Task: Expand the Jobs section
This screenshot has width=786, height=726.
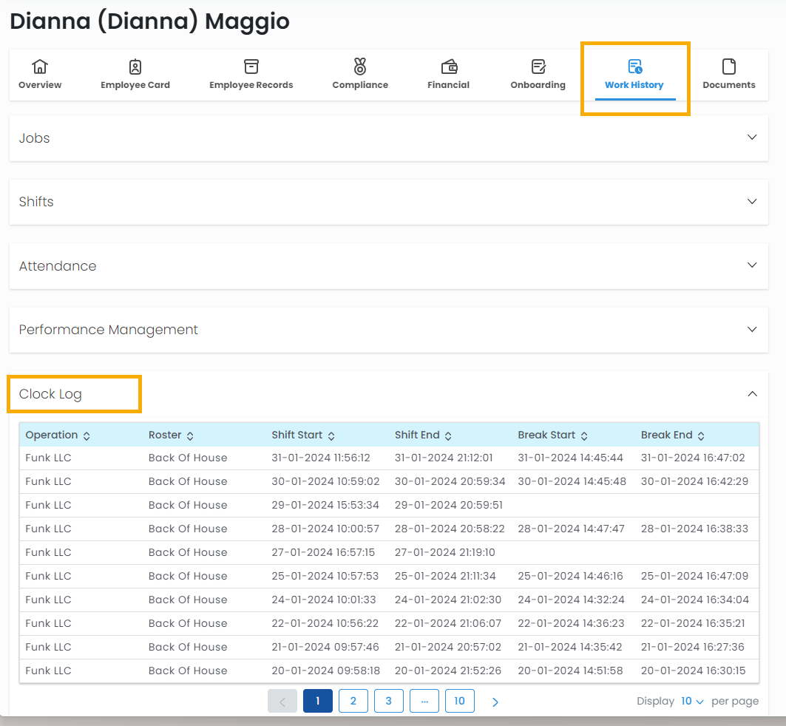Action: point(752,138)
